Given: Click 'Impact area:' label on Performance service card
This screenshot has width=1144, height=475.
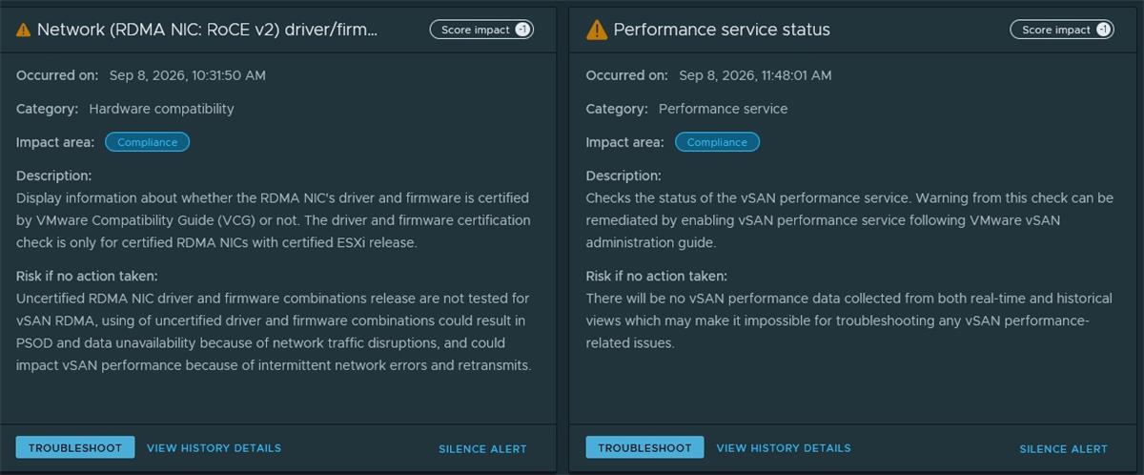Looking at the screenshot, I should point(624,142).
